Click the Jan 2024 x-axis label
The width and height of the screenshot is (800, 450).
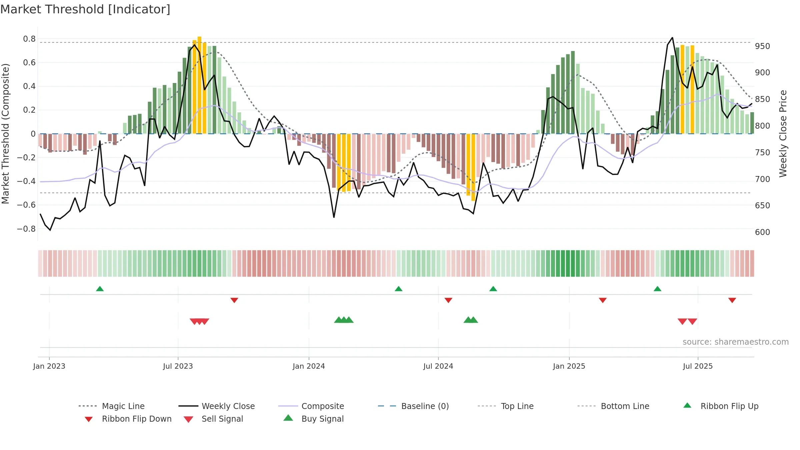(x=309, y=366)
